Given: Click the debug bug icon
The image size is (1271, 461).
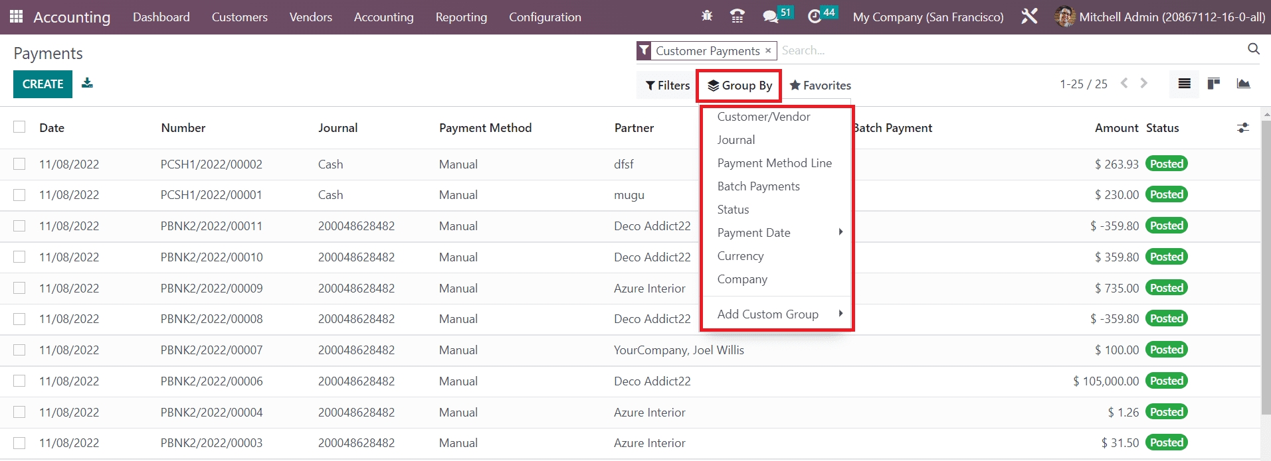Looking at the screenshot, I should click(x=707, y=16).
